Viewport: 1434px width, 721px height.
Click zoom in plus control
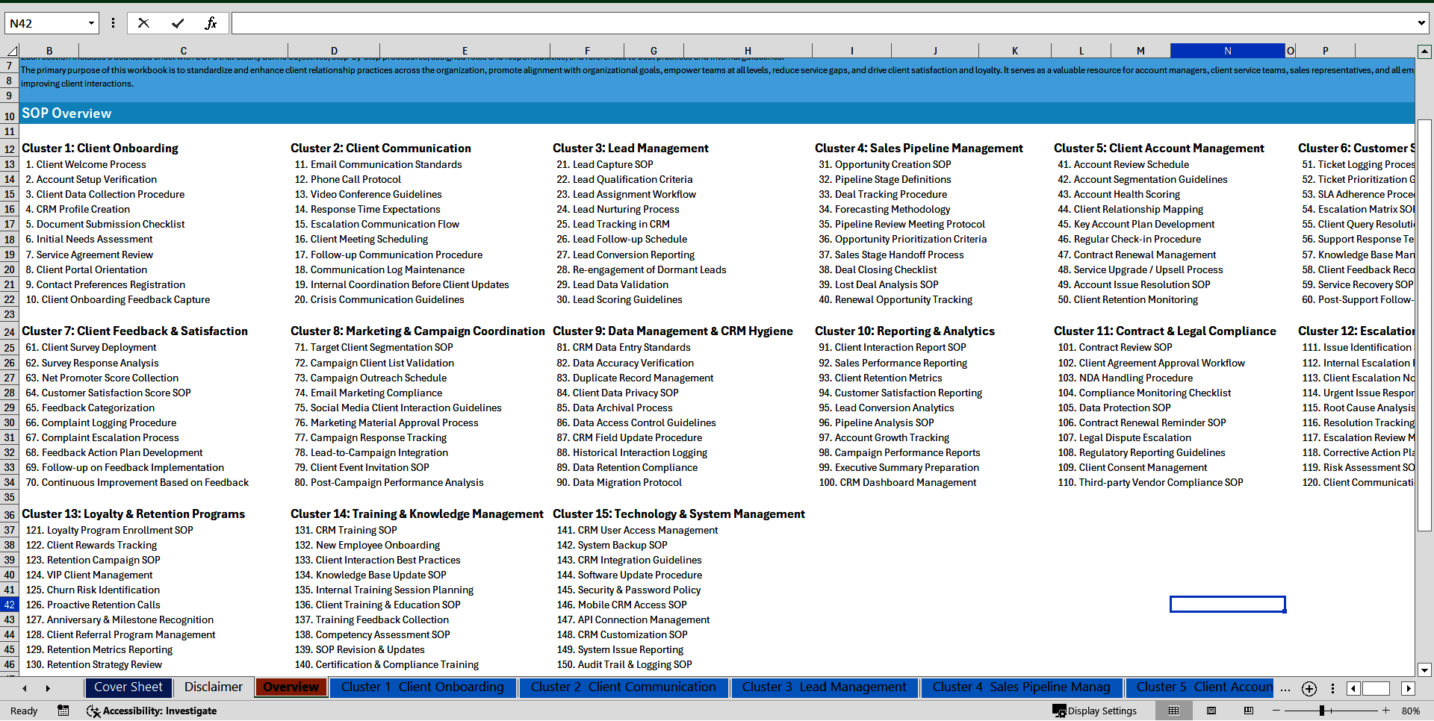click(x=1385, y=711)
